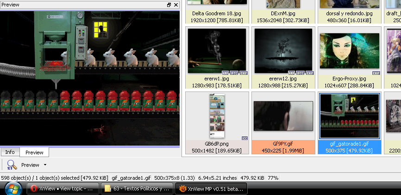Screen dimensions: 401x195
Task: Click the DExnM.jpg file name
Action: click(x=283, y=13)
